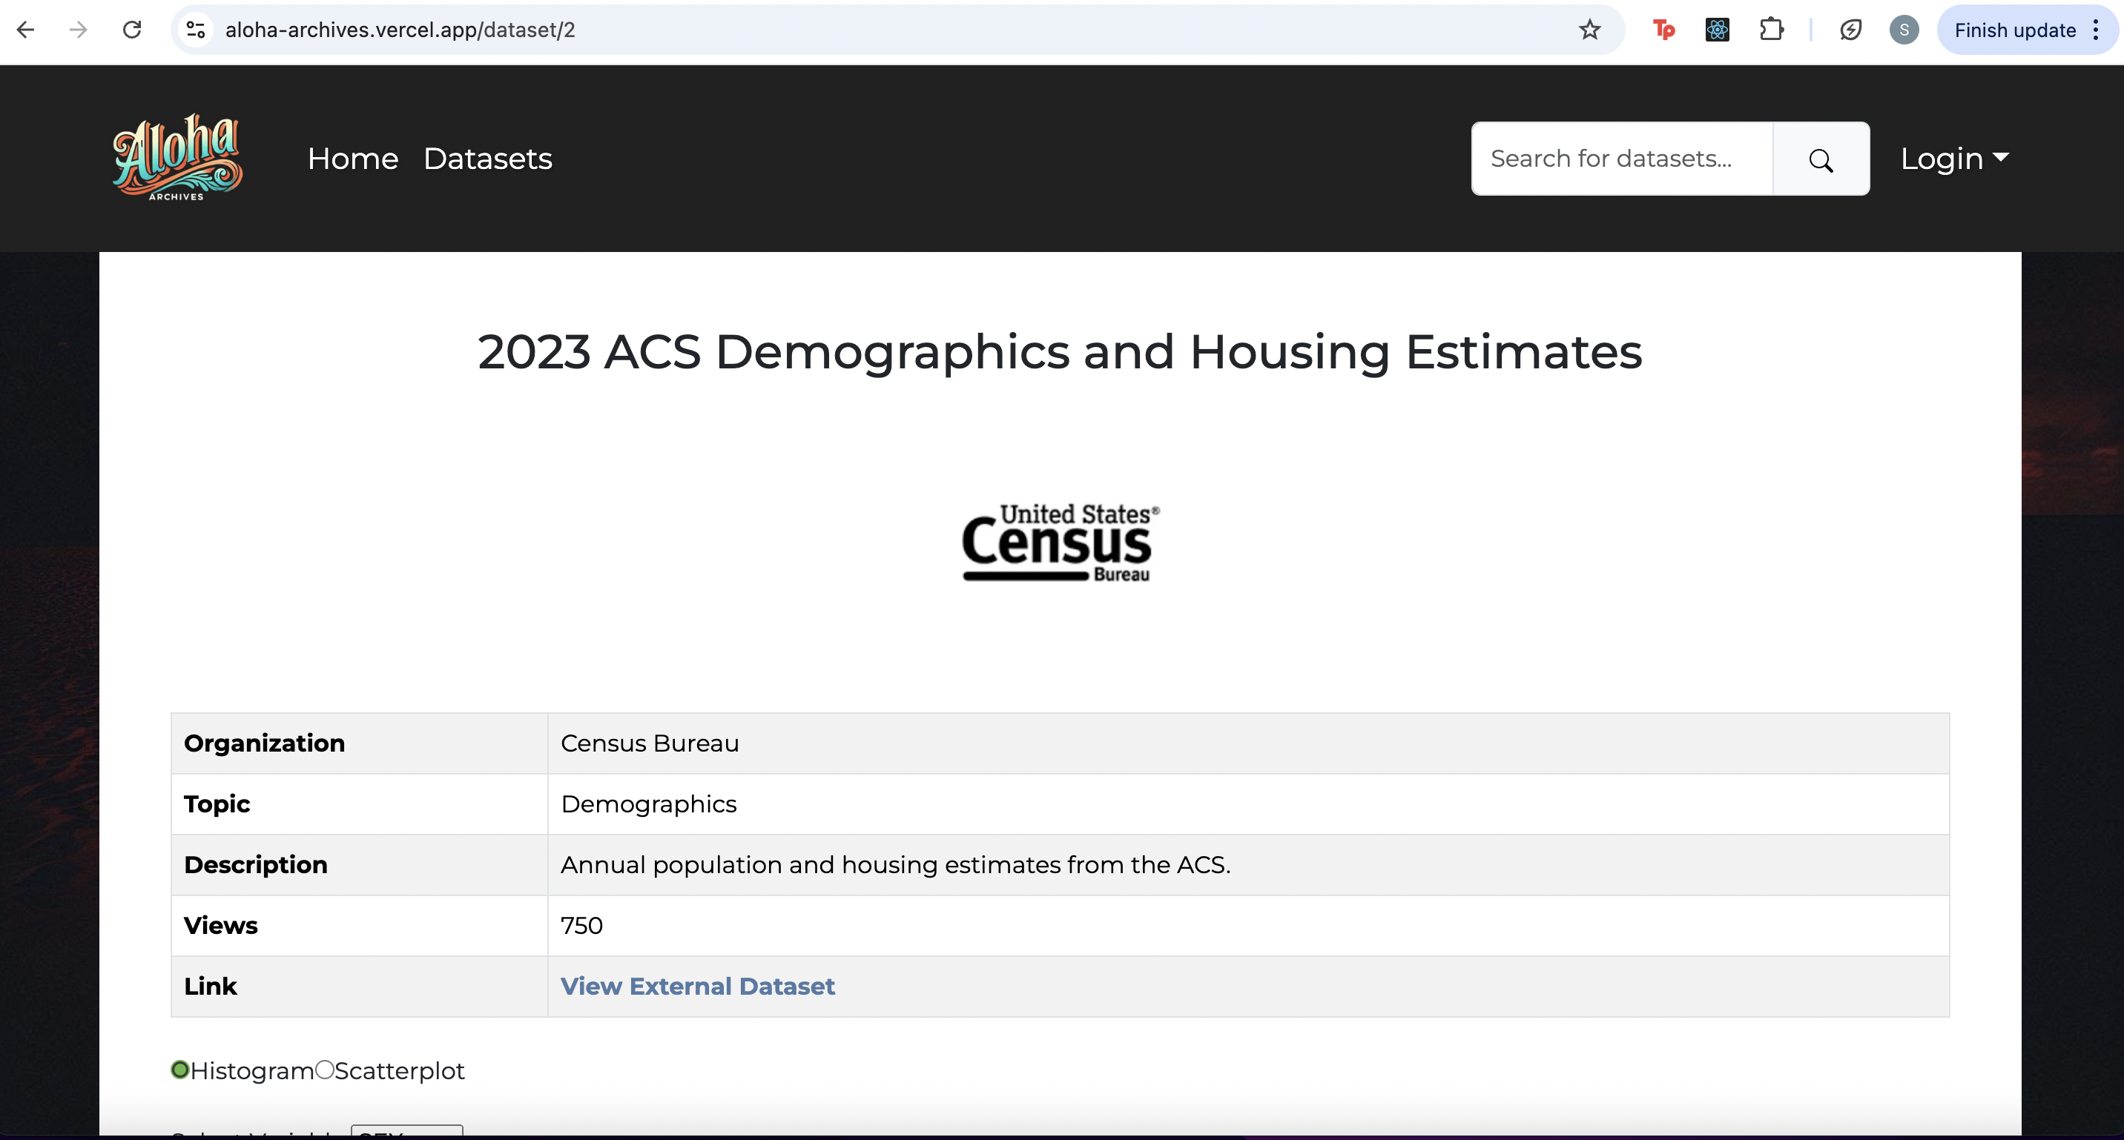2124x1140 pixels.
Task: Bookmark this page with the star icon
Action: click(x=1590, y=30)
